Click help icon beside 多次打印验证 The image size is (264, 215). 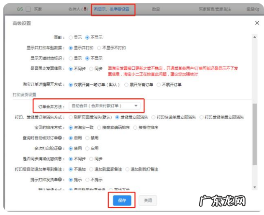tap(60, 148)
